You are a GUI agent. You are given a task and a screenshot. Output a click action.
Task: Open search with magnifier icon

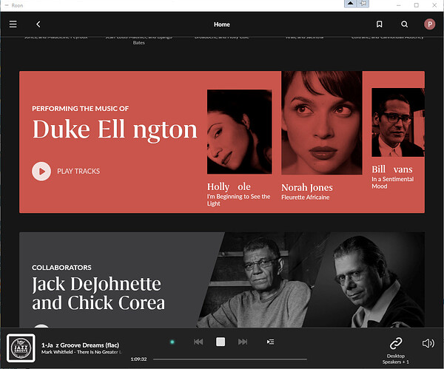[404, 24]
